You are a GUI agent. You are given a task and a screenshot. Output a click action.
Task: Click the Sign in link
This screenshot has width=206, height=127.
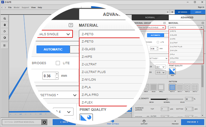201,7
